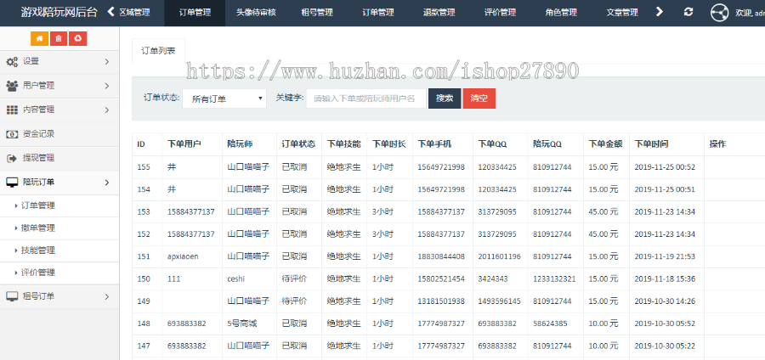The width and height of the screenshot is (765, 360).
Task: Click the red 清空 button
Action: click(x=479, y=98)
